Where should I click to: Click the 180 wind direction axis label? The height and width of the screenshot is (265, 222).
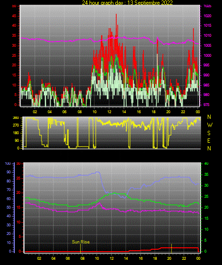16,133
